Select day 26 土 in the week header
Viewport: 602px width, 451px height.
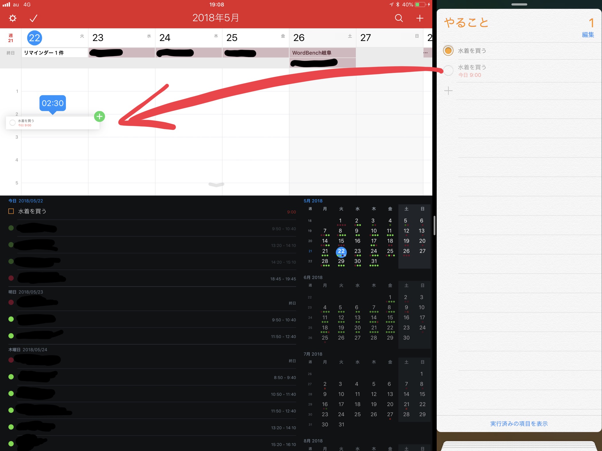(322, 38)
